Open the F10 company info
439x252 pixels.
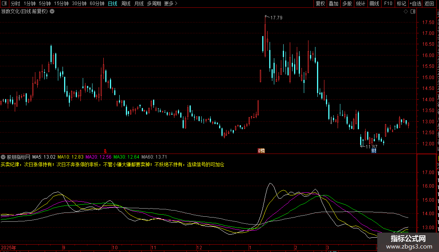[x=388, y=3]
